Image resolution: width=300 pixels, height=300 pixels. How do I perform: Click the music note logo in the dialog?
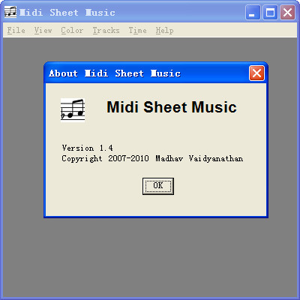click(x=73, y=110)
